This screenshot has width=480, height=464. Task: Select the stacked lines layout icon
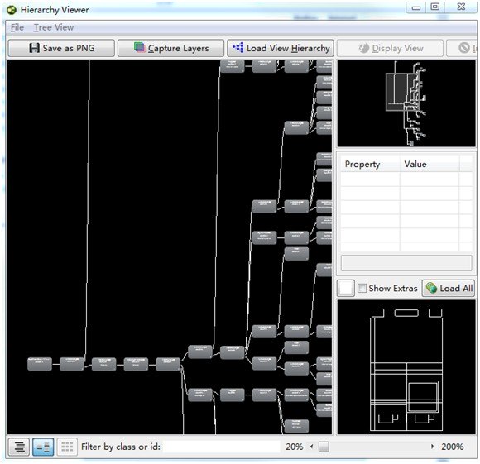tap(19, 447)
